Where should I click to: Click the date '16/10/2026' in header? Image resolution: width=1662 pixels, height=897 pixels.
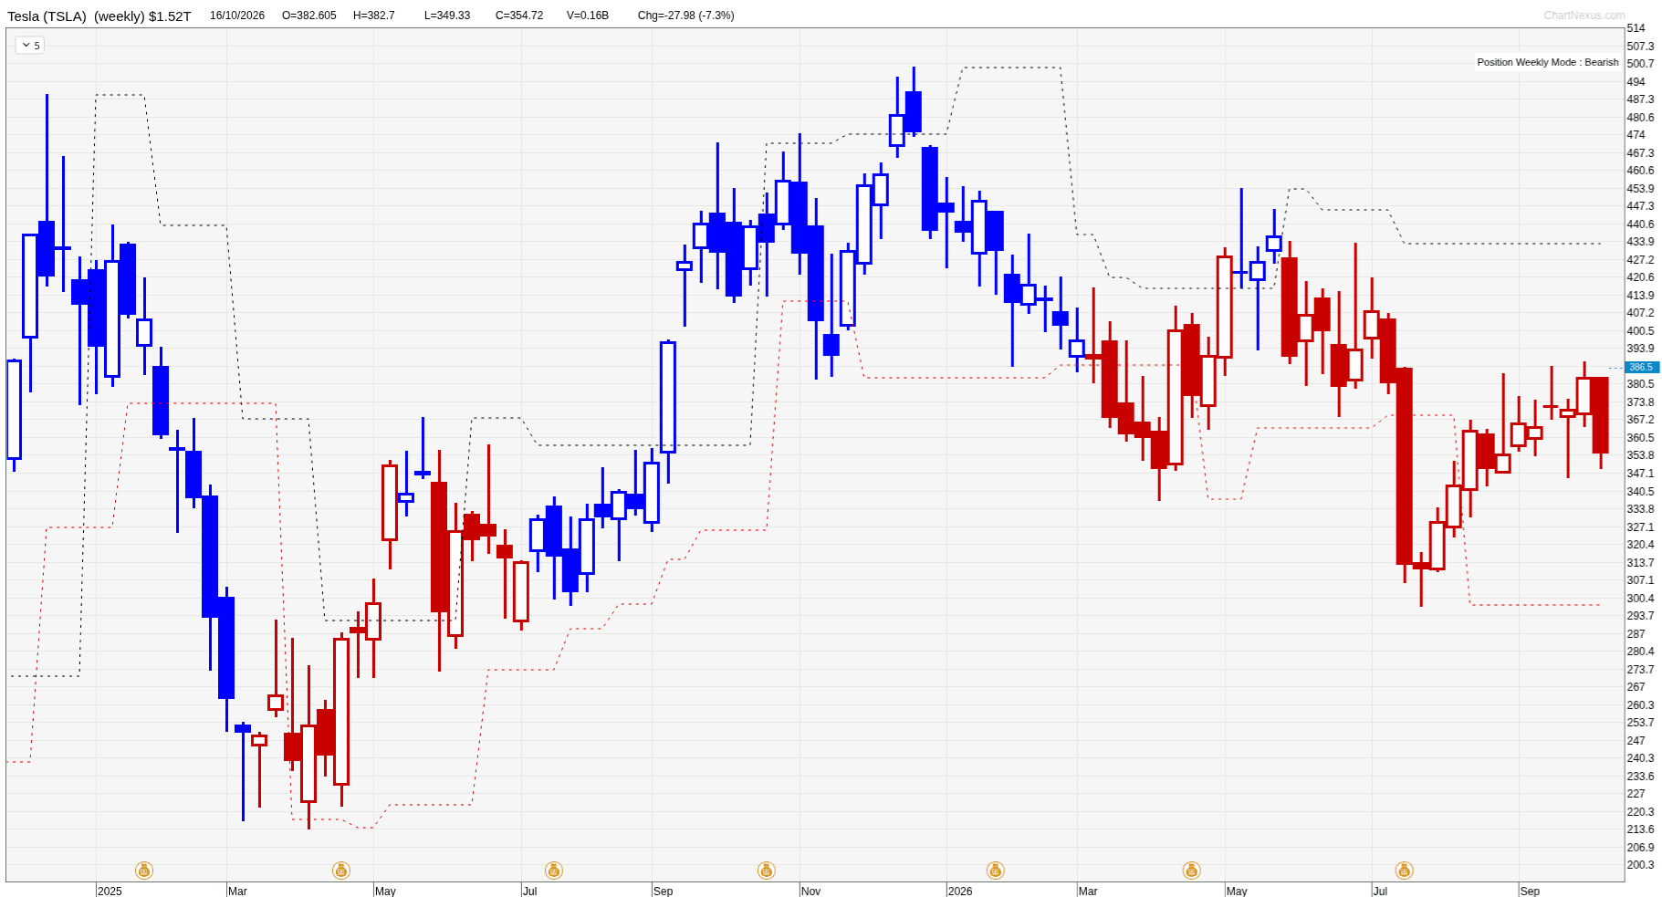[x=237, y=16]
